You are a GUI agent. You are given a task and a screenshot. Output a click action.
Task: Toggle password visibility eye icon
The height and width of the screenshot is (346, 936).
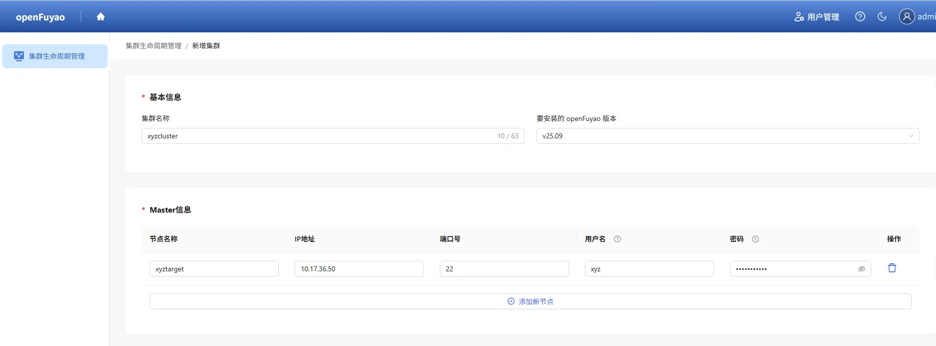tap(861, 269)
